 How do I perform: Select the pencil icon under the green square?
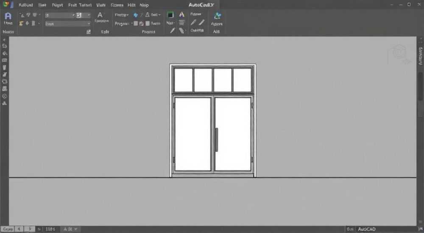pyautogui.click(x=173, y=31)
